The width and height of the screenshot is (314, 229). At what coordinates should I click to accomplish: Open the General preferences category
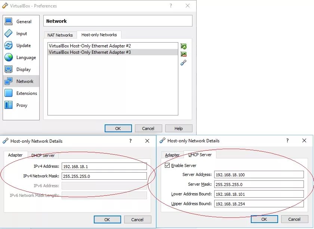[x=21, y=21]
